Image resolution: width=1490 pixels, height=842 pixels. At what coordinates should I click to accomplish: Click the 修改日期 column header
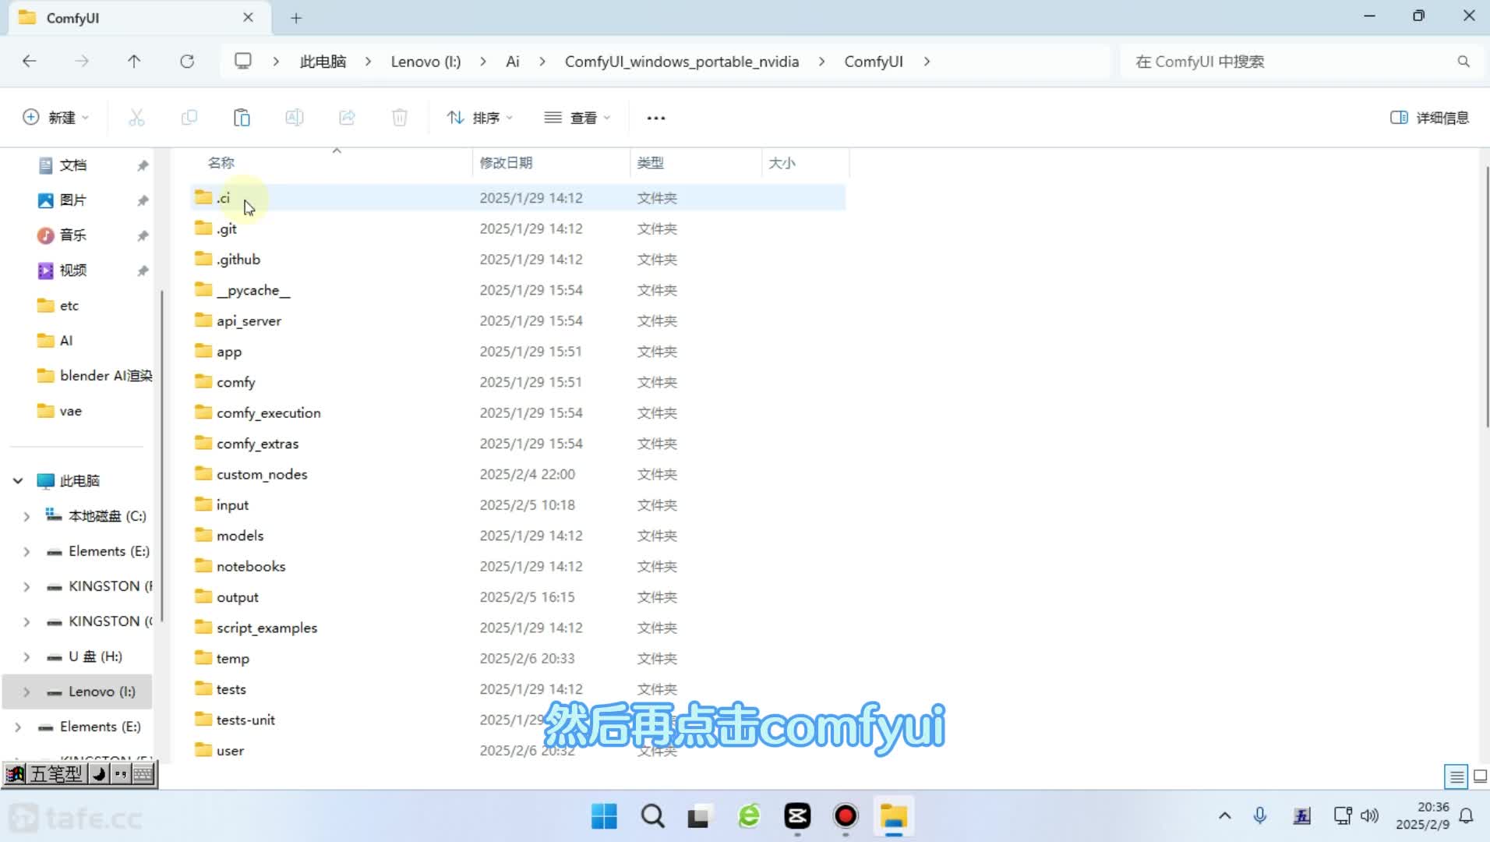click(506, 163)
